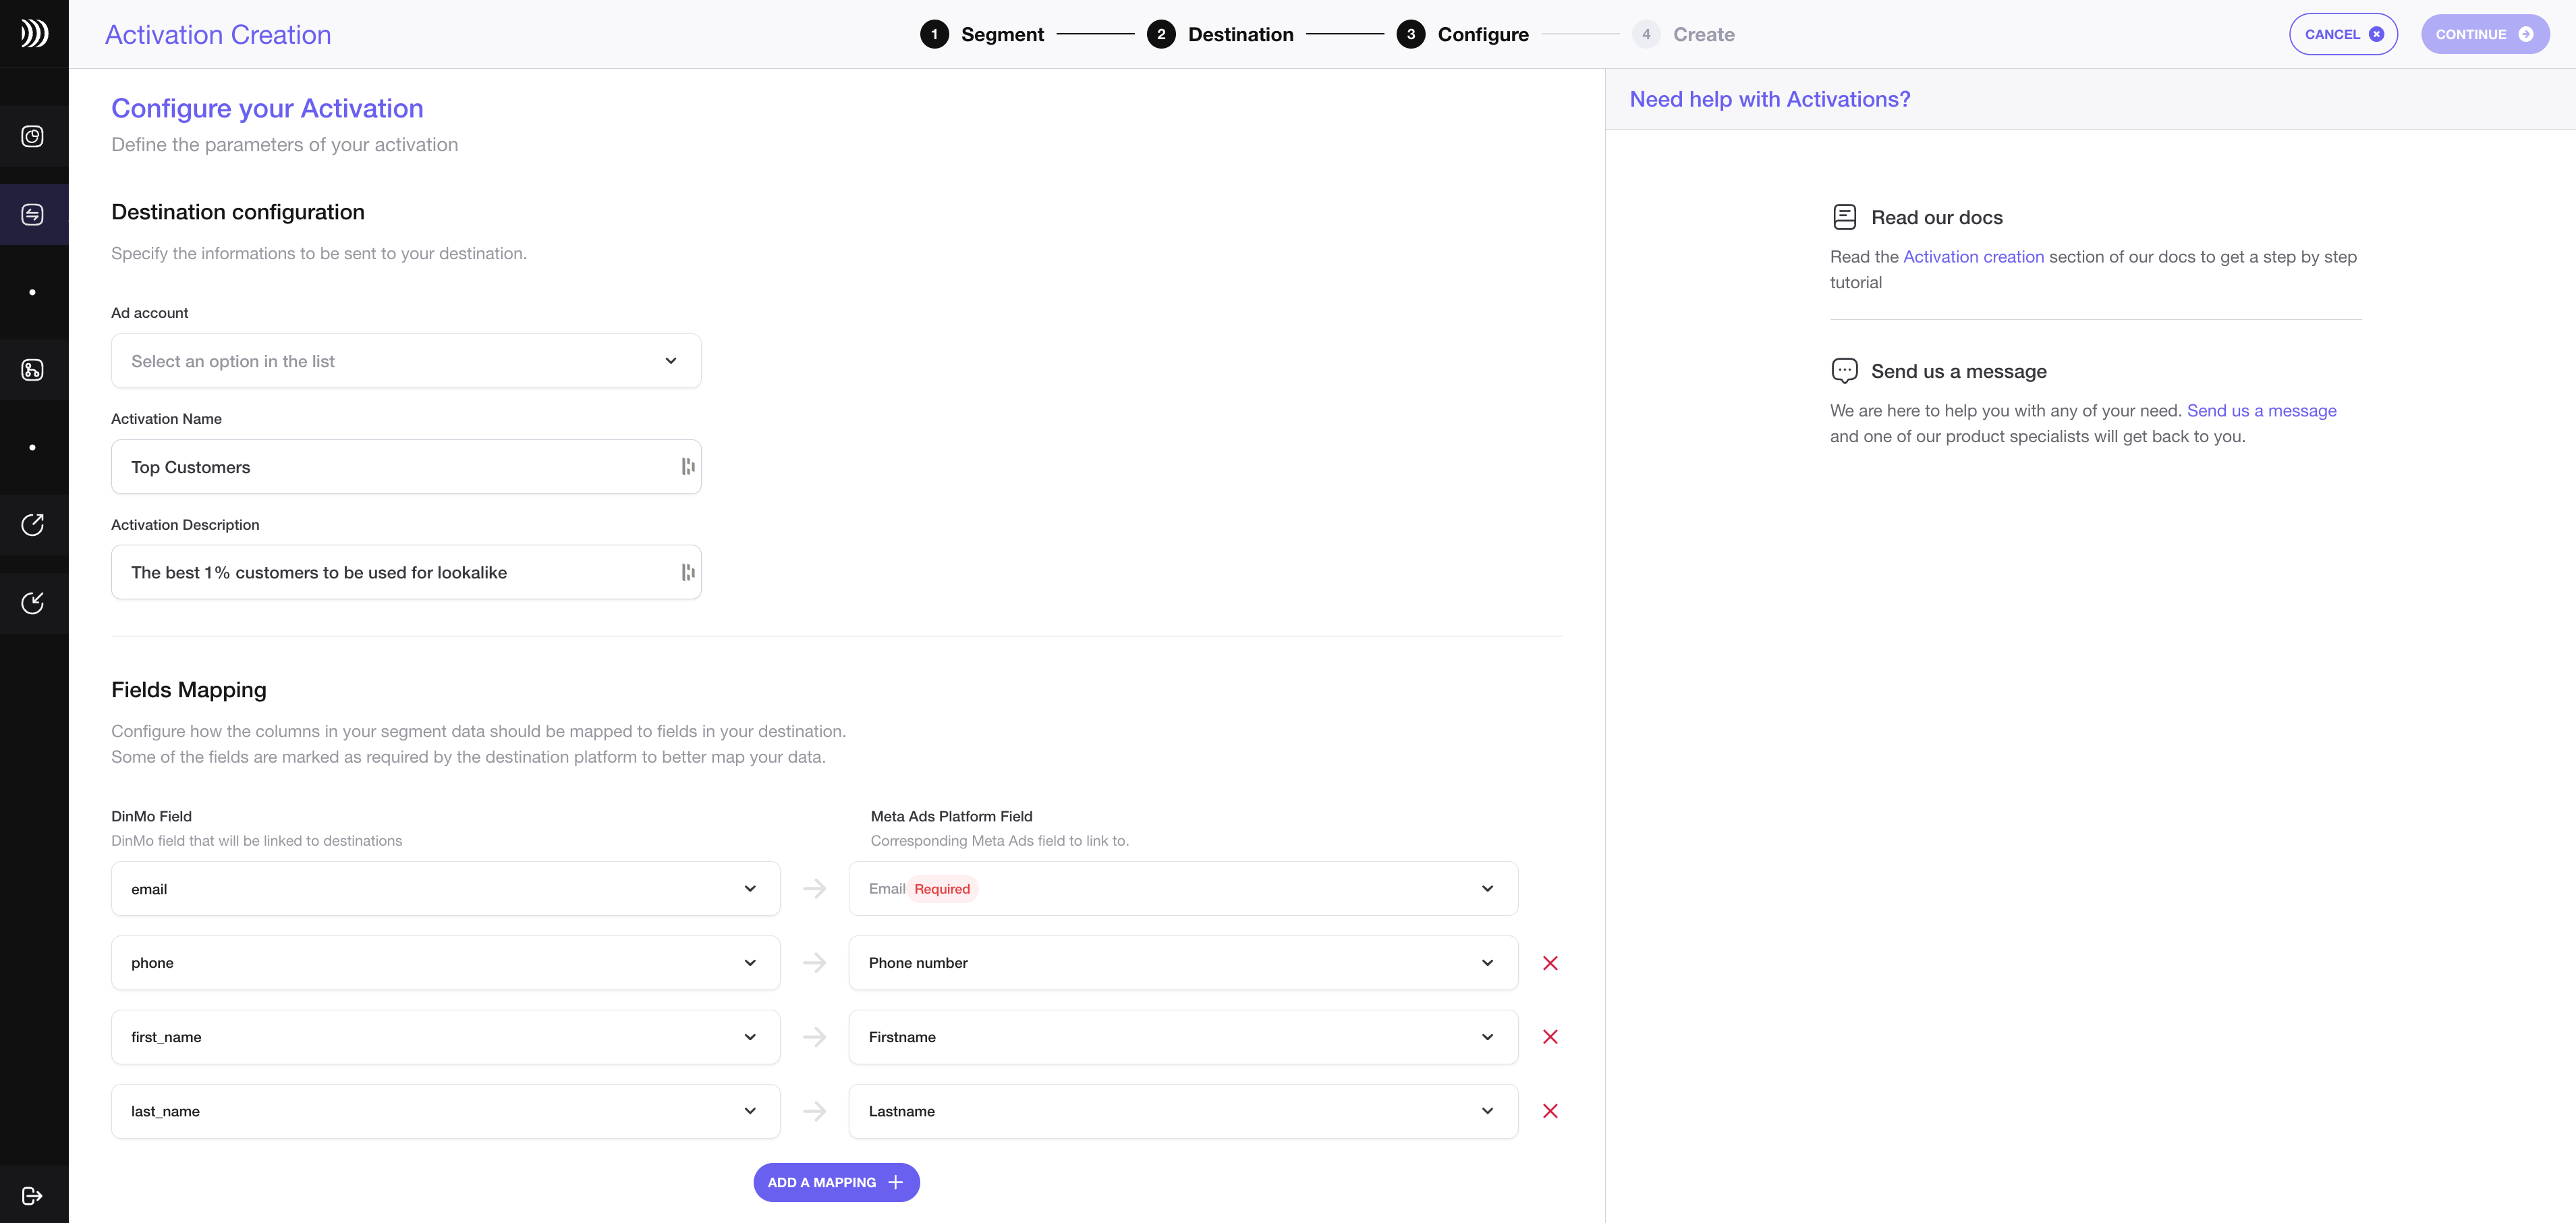
Task: Click the Activation Name input field
Action: [x=406, y=467]
